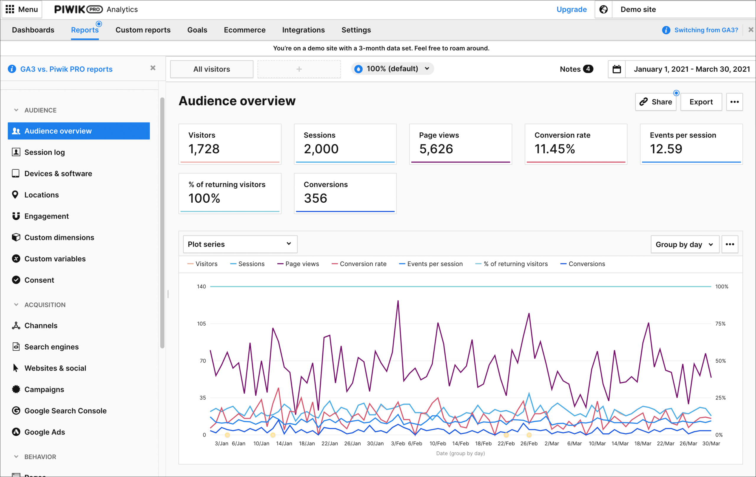Click the Consent sidebar icon
Viewport: 756px width, 477px height.
[17, 280]
